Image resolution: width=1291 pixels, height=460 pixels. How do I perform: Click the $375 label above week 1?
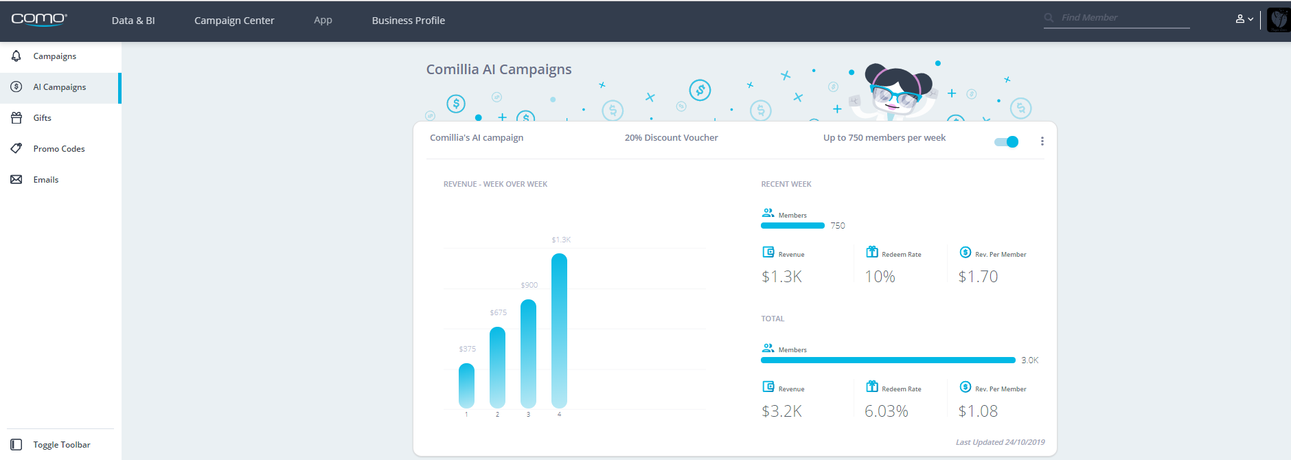[x=468, y=349]
